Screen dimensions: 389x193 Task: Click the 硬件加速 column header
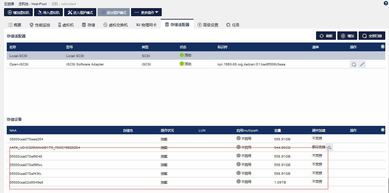(x=318, y=130)
